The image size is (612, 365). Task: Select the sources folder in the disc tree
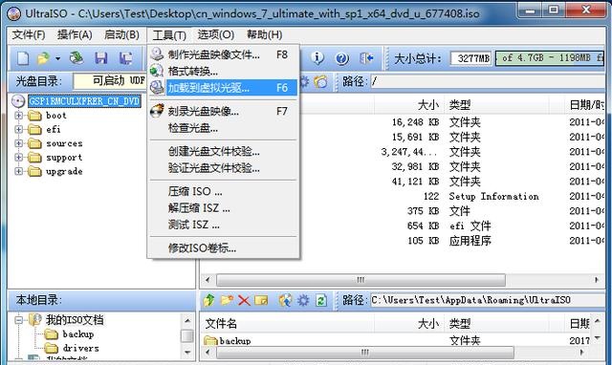pyautogui.click(x=64, y=143)
